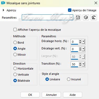Increase Décalage horiz. value with up arrow

(x=80, y=41)
